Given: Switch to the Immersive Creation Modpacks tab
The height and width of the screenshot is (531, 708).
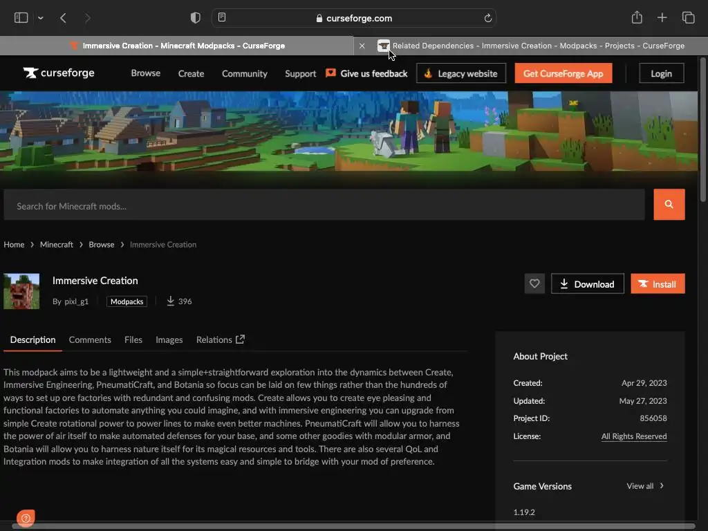Looking at the screenshot, I should coord(176,46).
